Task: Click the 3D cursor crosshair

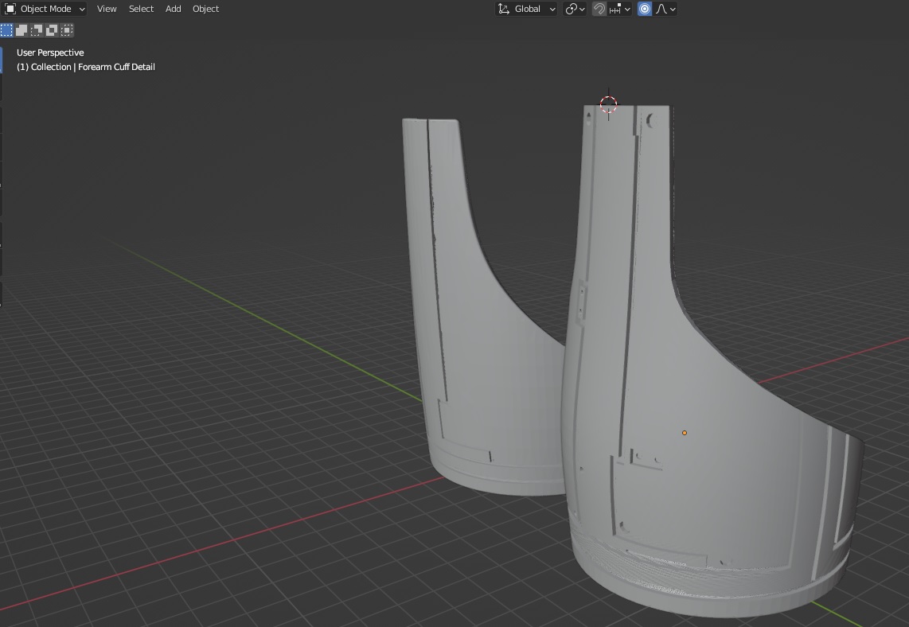Action: pos(609,105)
